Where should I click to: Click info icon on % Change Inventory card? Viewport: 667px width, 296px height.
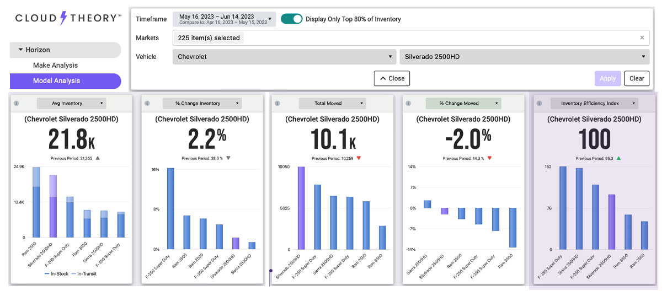(x=147, y=103)
